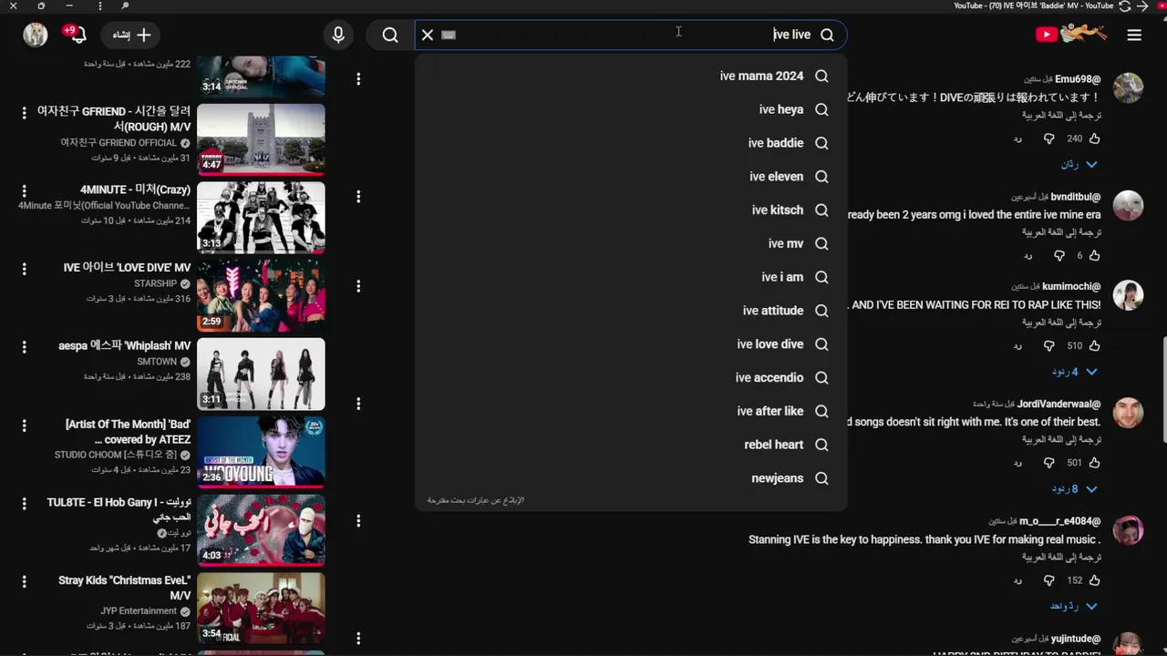
Task: Translate @Emu698's comment to Arabic
Action: coord(1061,116)
